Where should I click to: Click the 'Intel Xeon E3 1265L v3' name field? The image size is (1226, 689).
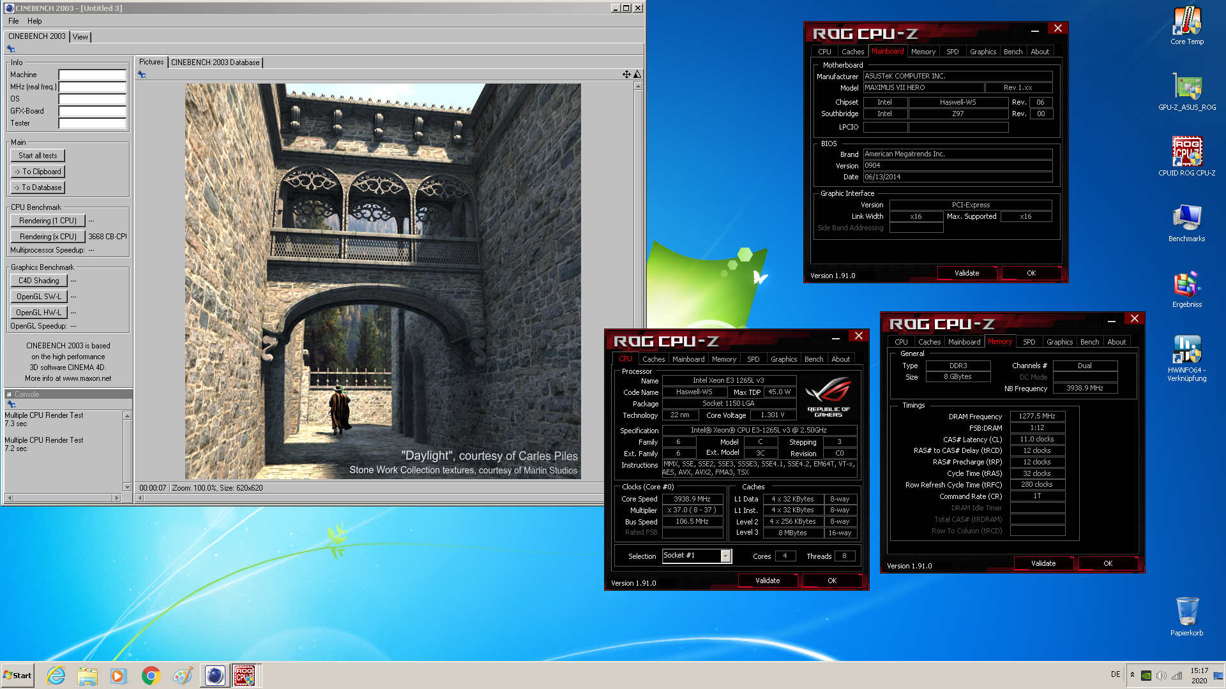pos(729,380)
